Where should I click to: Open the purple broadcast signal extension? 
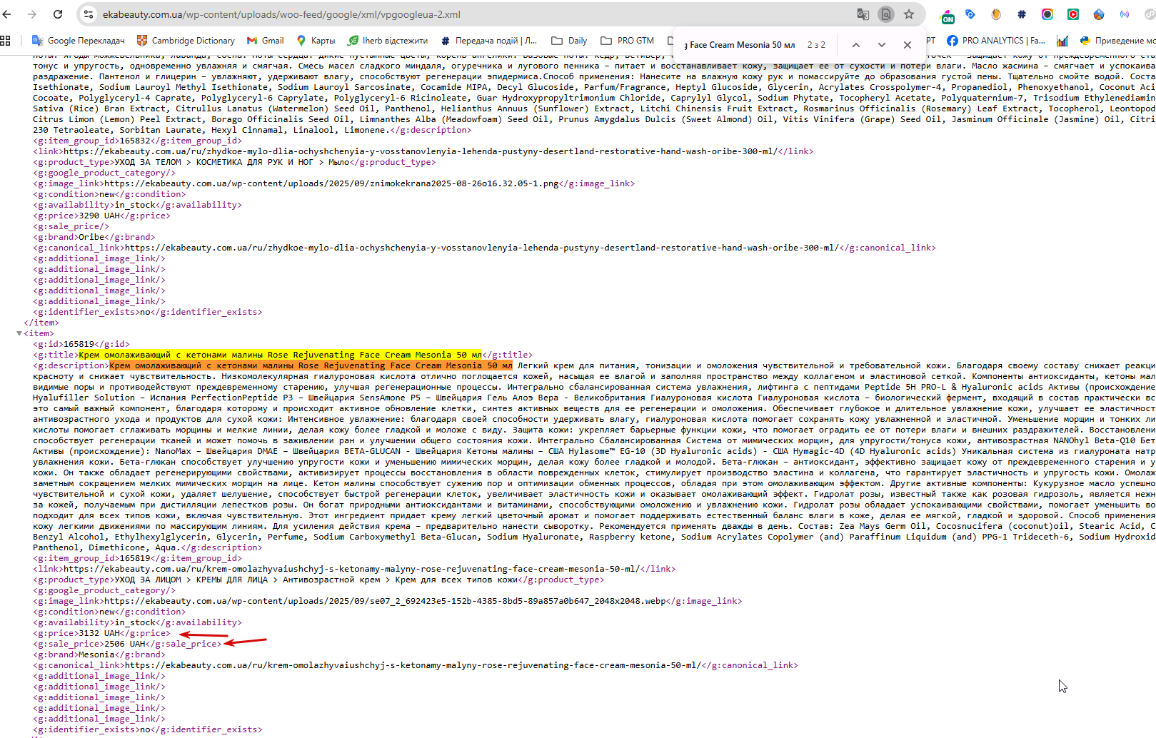pyautogui.click(x=1125, y=14)
